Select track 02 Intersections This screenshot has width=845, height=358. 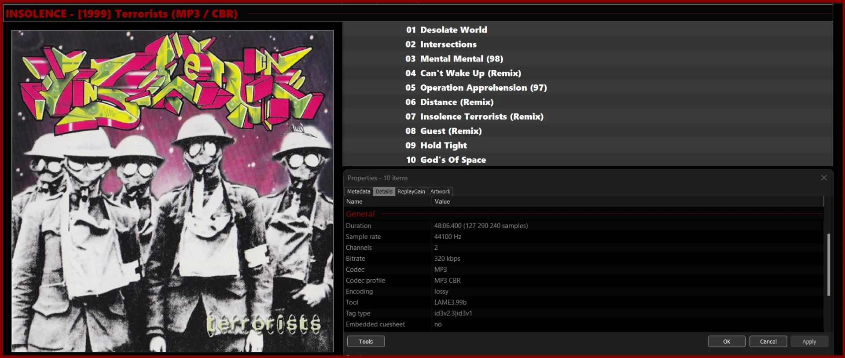(588, 44)
